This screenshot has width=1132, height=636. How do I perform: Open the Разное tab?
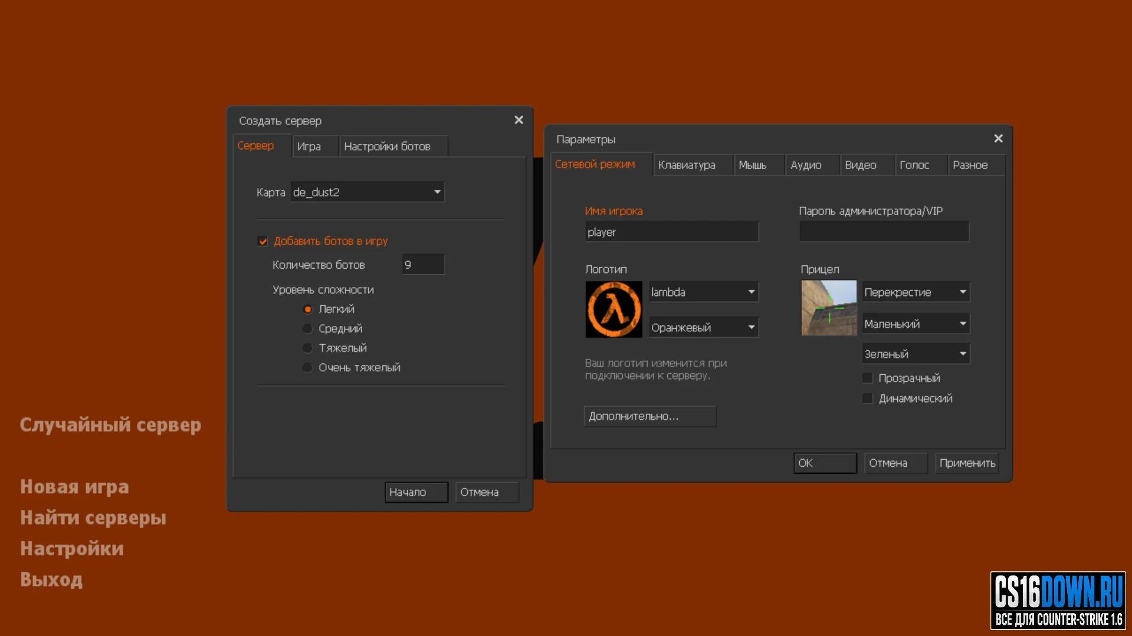[x=976, y=165]
